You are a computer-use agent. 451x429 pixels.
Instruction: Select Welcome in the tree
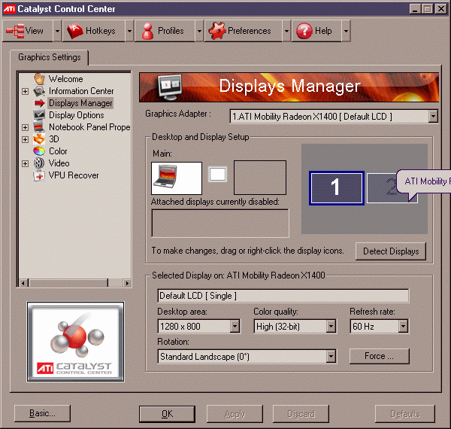(66, 79)
